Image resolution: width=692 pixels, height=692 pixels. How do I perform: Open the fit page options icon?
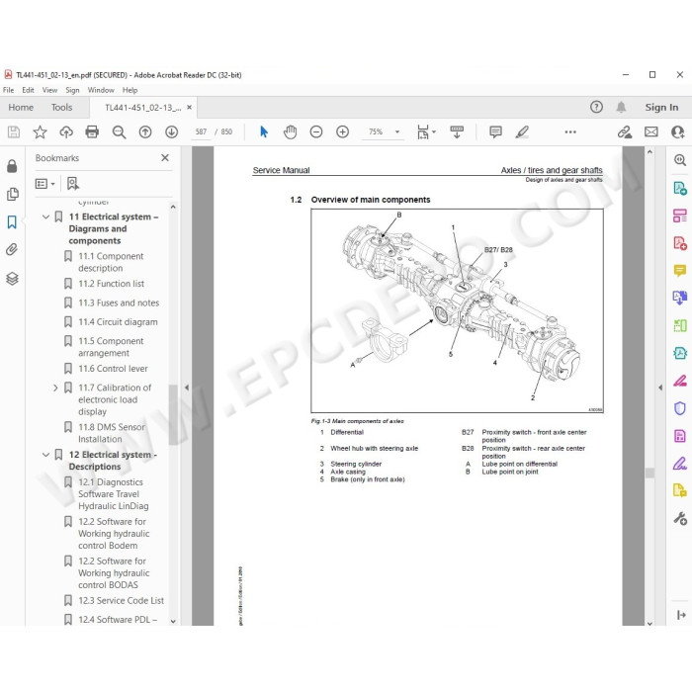click(x=426, y=131)
